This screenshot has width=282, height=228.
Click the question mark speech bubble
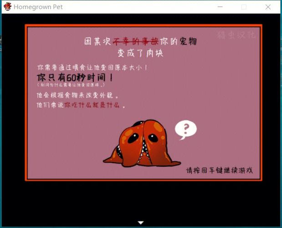(186, 130)
